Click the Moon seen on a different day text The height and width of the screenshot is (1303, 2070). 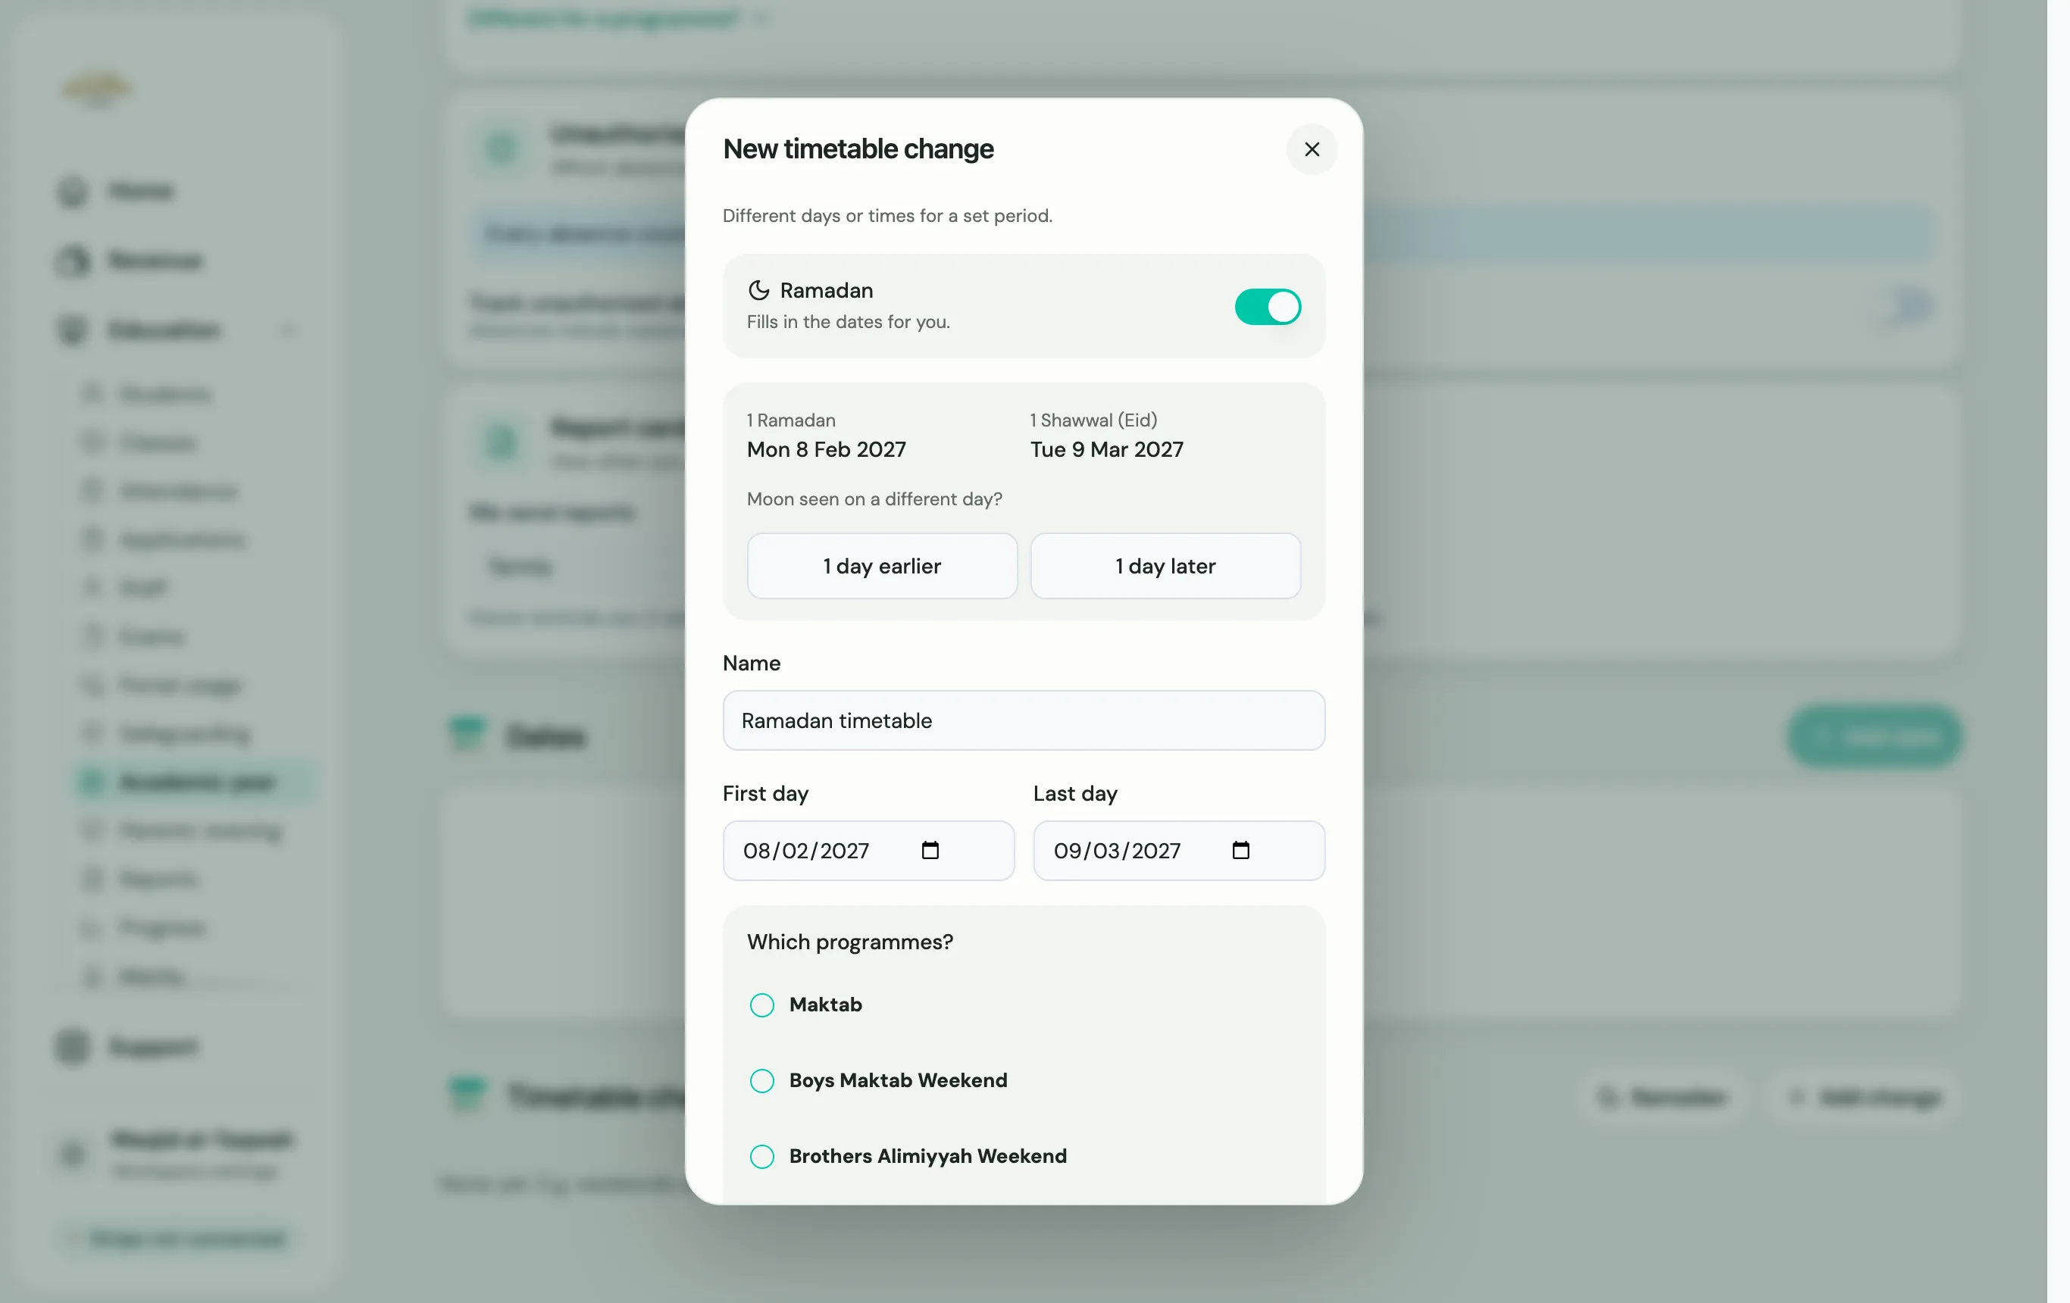point(874,499)
